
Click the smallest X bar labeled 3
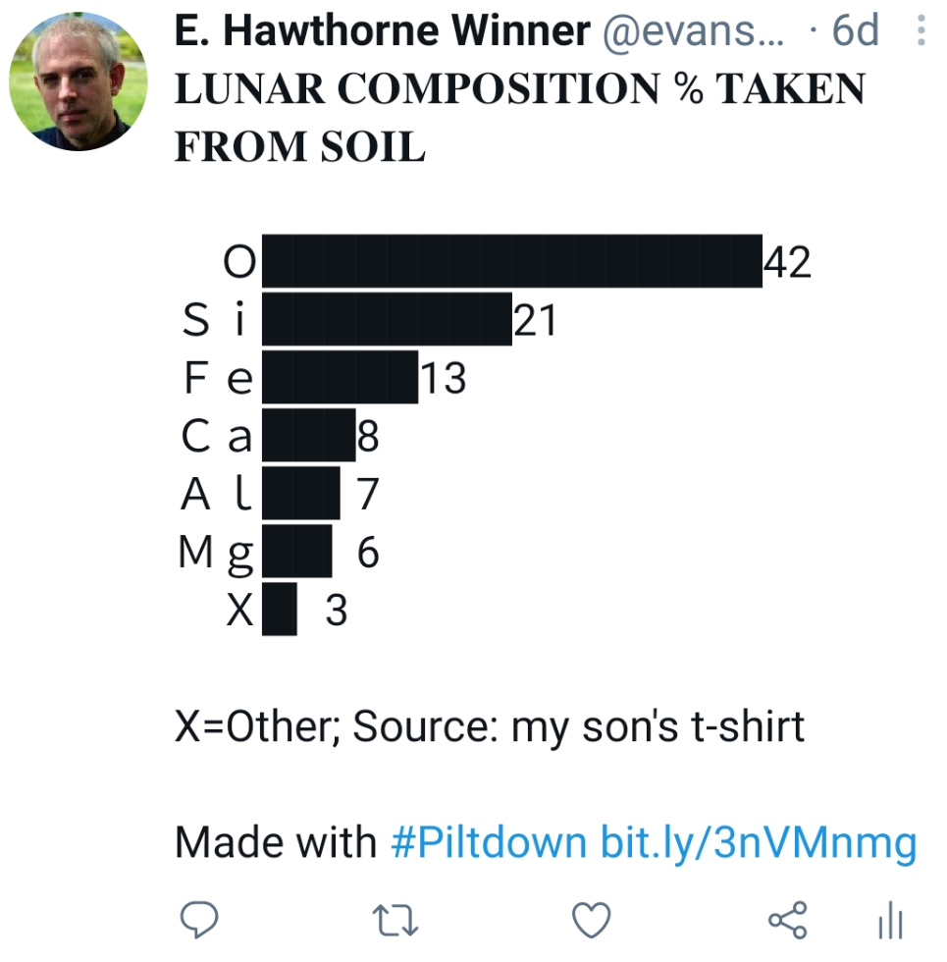[x=279, y=610]
